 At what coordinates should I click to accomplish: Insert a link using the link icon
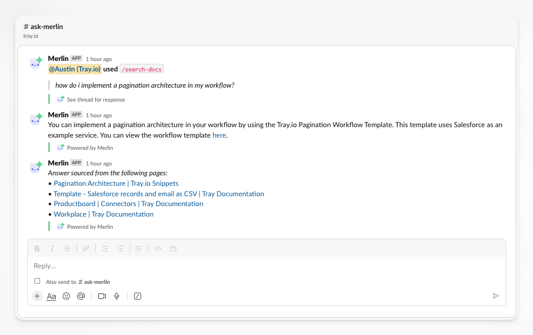pos(86,248)
